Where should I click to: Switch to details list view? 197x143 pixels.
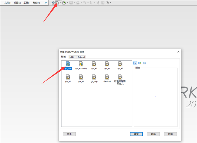pyautogui.click(x=144, y=63)
